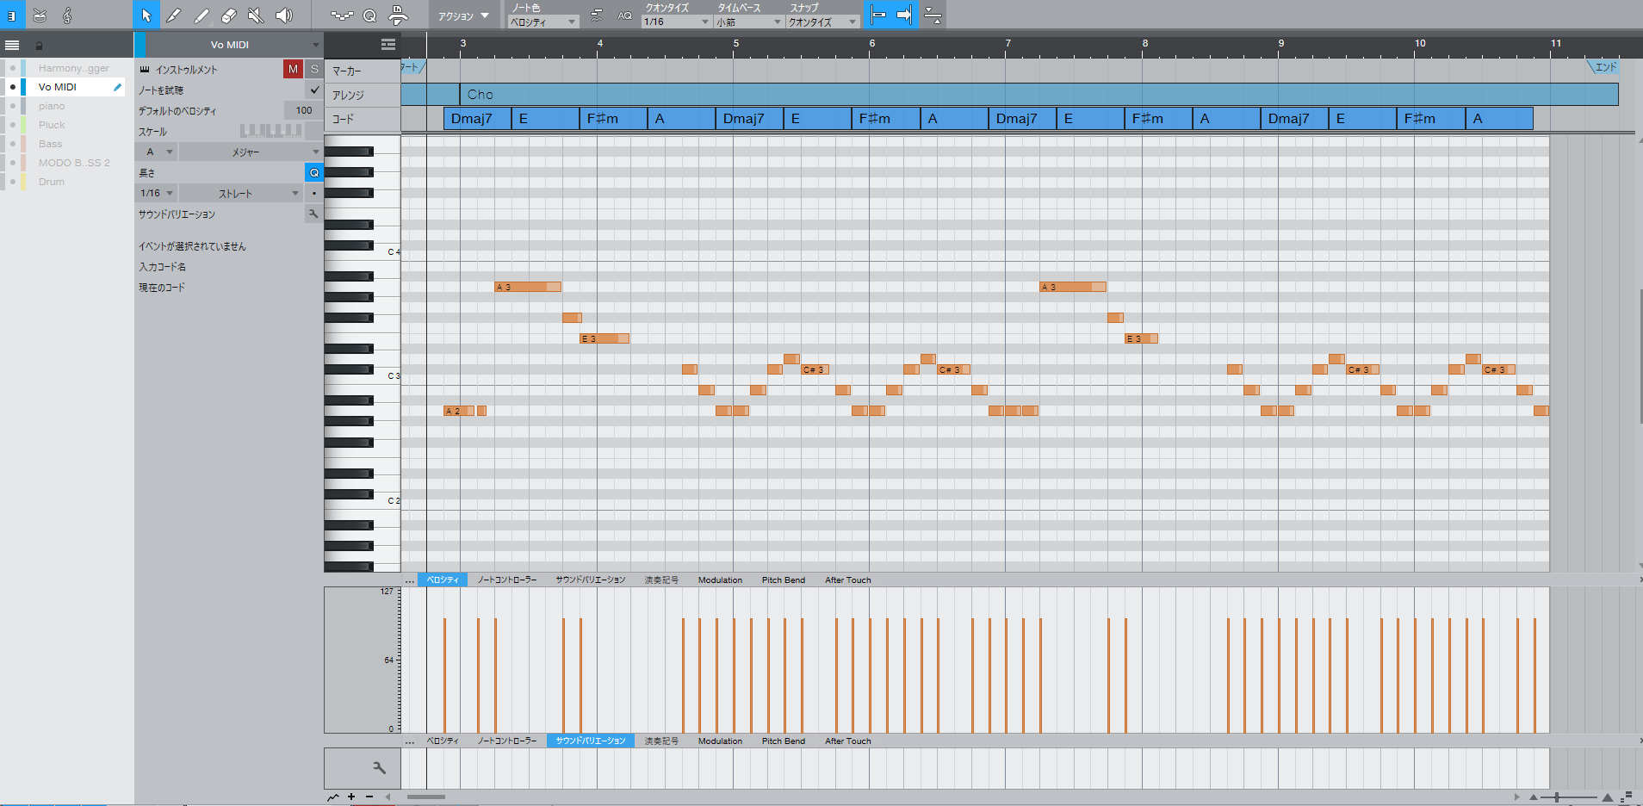Click the default velocity value 100 field

[x=303, y=110]
